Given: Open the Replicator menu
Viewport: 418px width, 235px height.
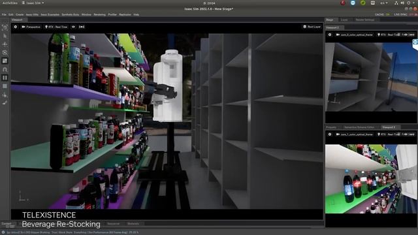Looking at the screenshot, I should (125, 14).
